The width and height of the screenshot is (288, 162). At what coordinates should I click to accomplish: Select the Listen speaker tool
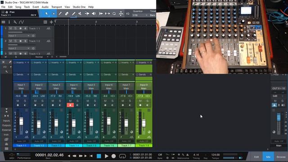(94, 13)
